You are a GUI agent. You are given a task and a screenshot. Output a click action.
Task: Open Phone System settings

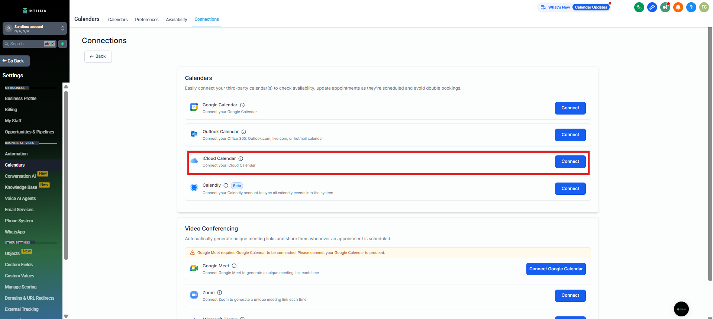19,221
